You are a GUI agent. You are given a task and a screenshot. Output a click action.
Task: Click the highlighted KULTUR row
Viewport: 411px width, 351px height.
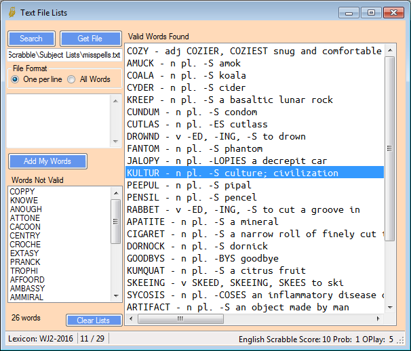click(255, 173)
